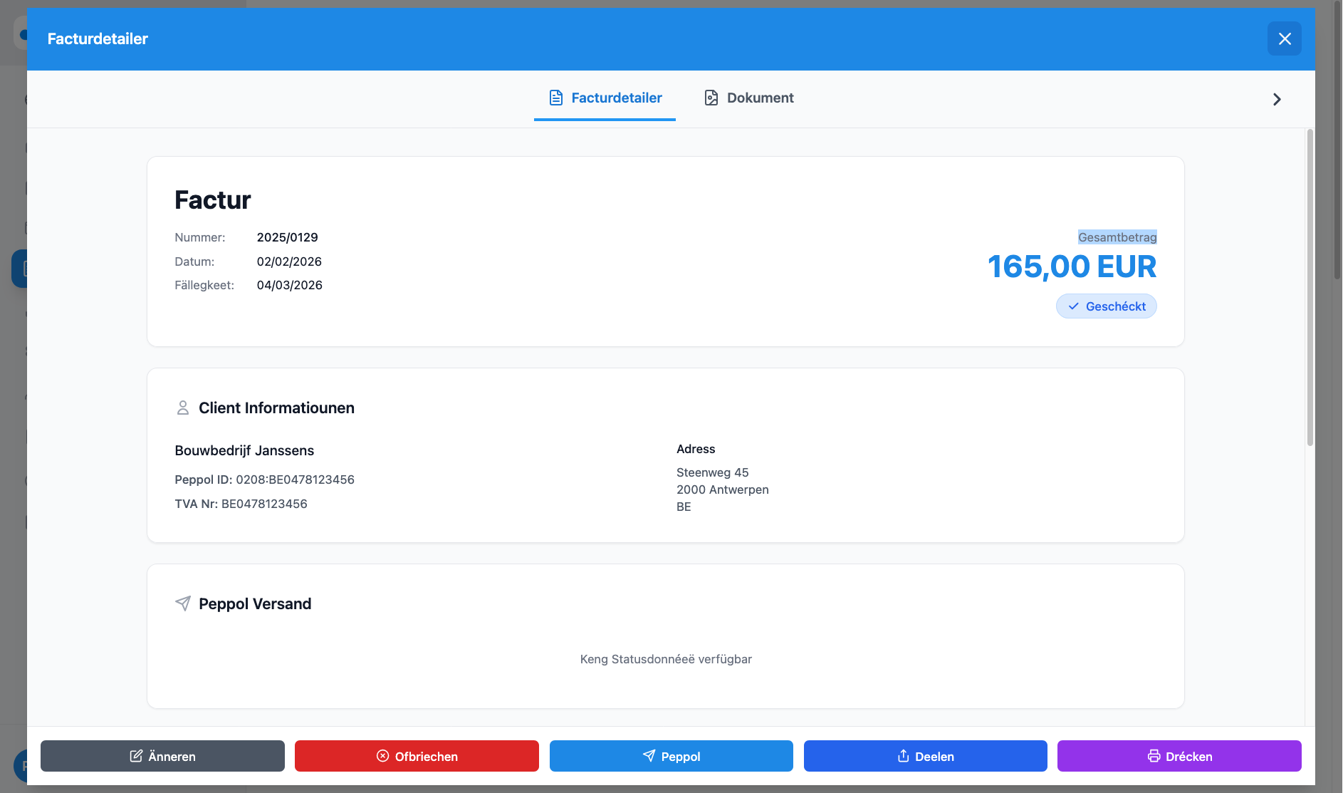The width and height of the screenshot is (1343, 793).
Task: Select the printer icon on Drécken button
Action: click(1154, 756)
